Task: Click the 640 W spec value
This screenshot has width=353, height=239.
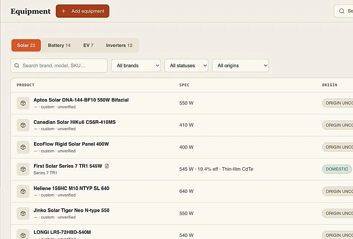Action: pyautogui.click(x=186, y=191)
